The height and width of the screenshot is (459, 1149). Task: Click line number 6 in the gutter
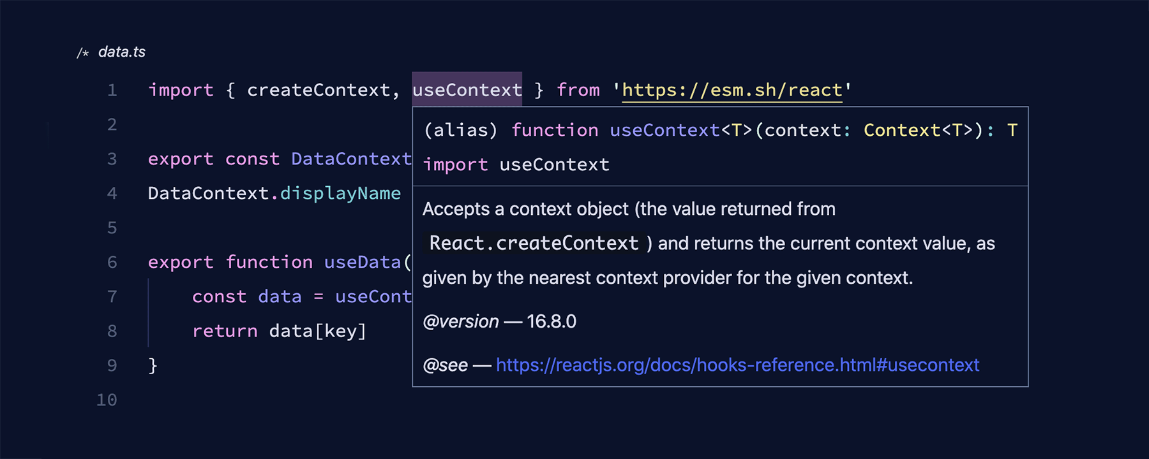[x=112, y=262]
